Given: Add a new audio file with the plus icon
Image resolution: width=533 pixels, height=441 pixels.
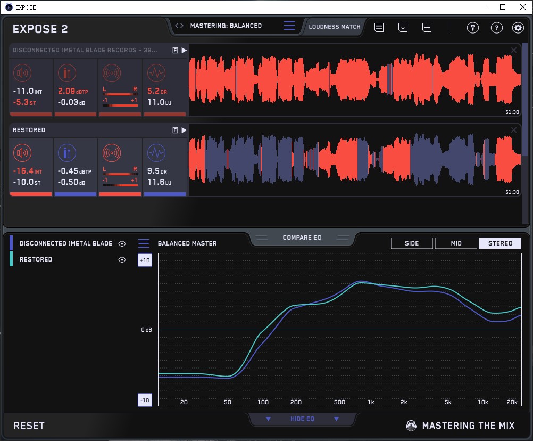Looking at the screenshot, I should (x=427, y=27).
